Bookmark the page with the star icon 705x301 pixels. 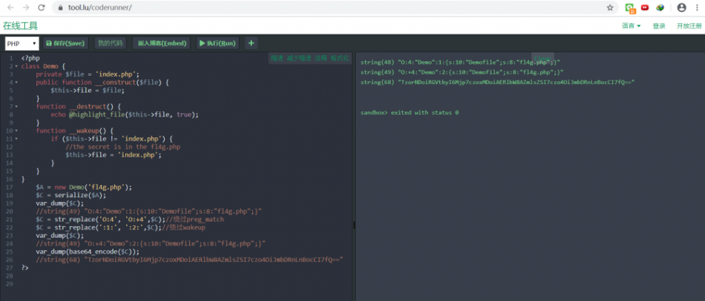coord(610,8)
